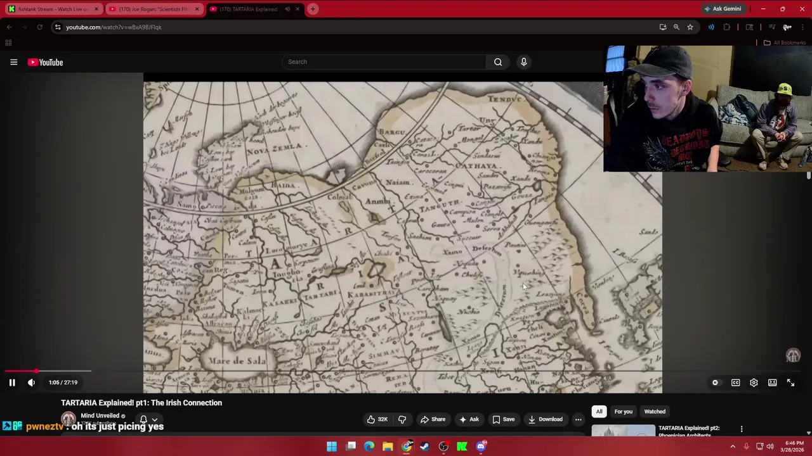This screenshot has width=812, height=456.
Task: Dislike the video with thumbs down
Action: pos(402,419)
